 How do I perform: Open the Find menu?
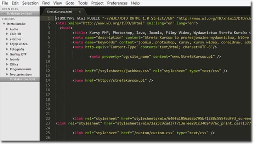click(46, 3)
